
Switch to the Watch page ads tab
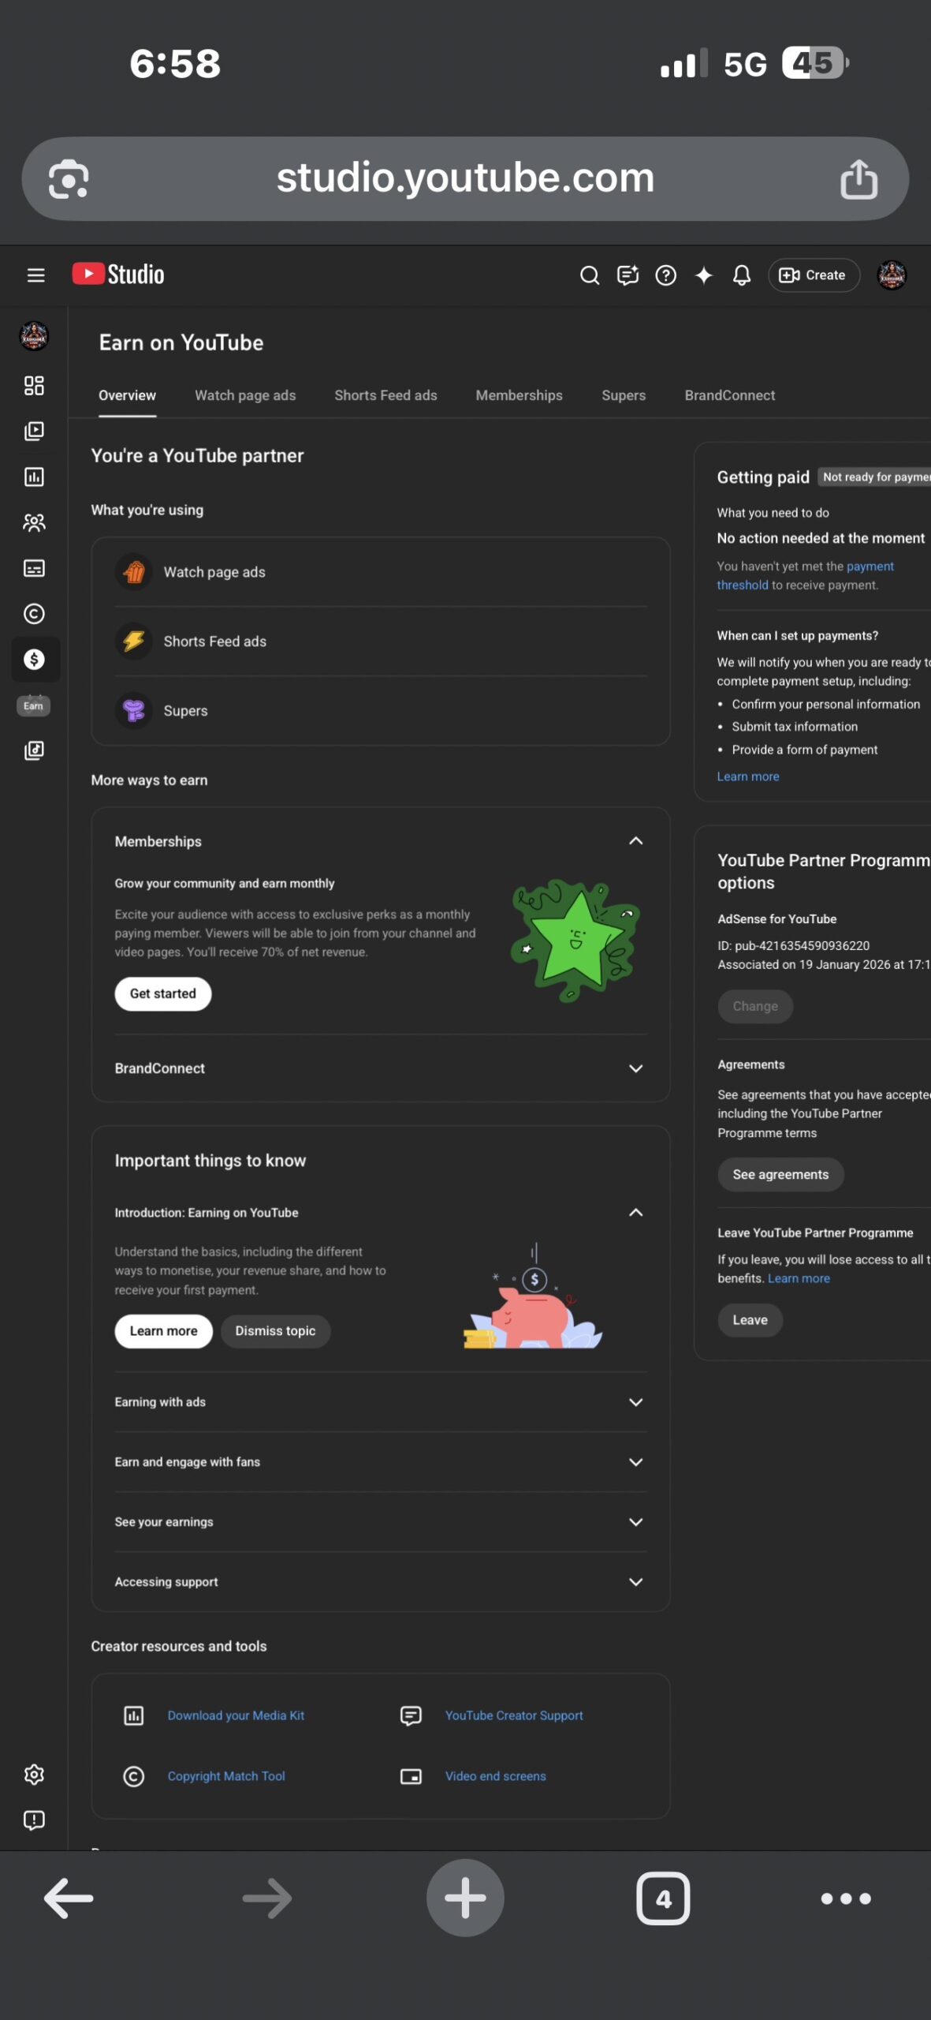click(245, 395)
